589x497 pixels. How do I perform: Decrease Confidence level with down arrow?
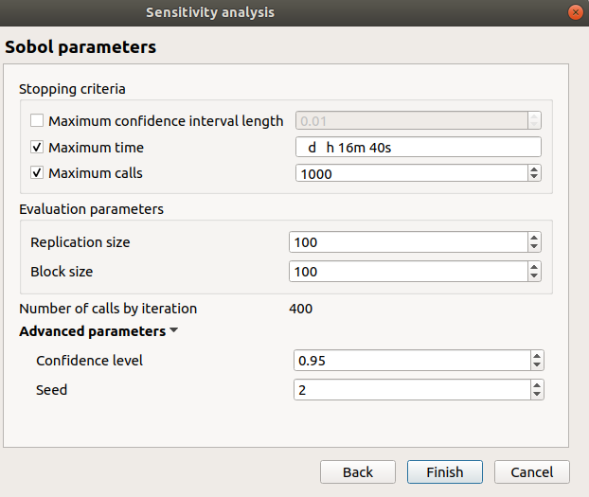[537, 365]
